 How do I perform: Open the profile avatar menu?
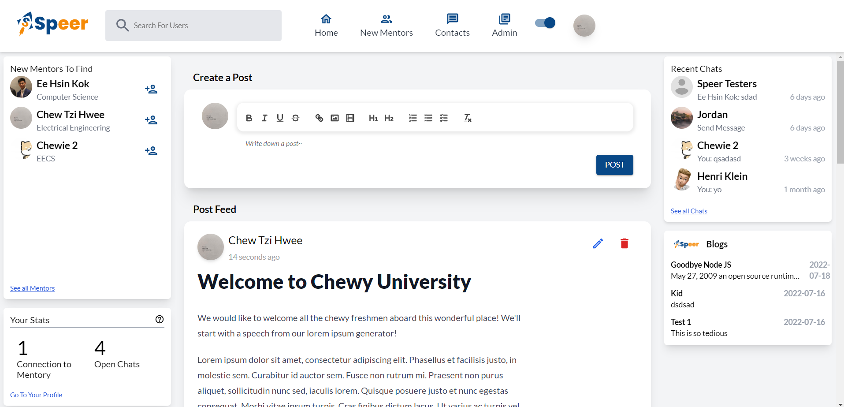click(584, 26)
